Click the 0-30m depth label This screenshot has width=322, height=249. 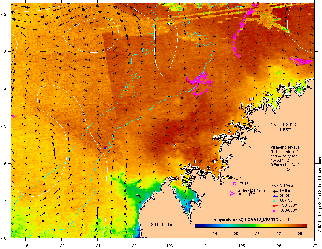[285, 191]
